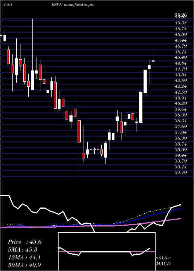Click the USA market label

[x=8, y=5]
